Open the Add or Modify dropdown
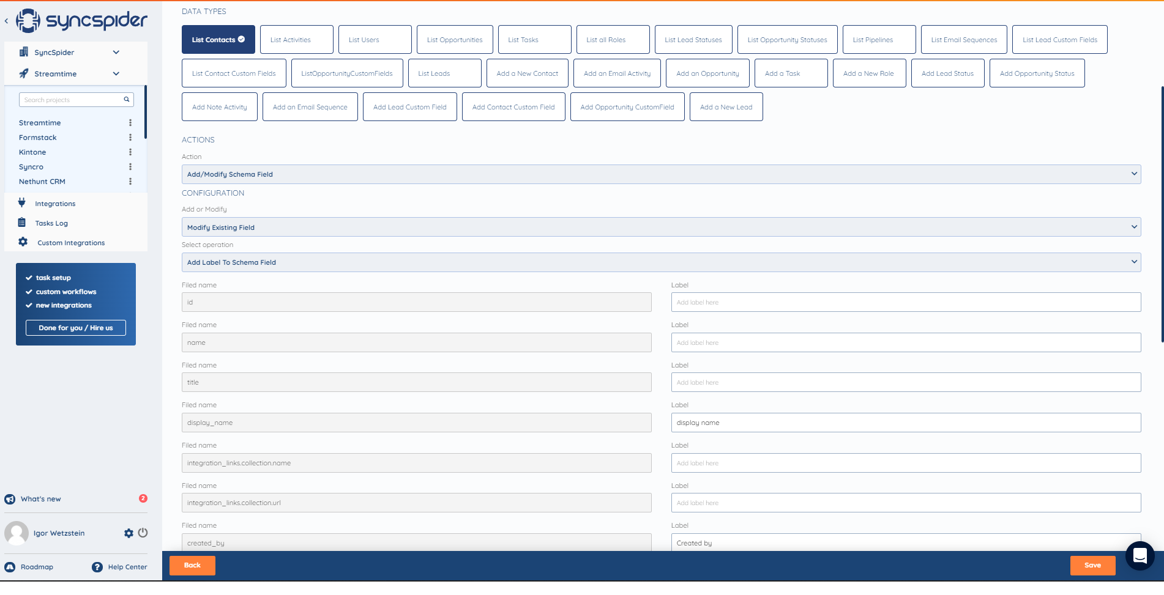Image resolution: width=1164 pixels, height=595 pixels. pos(661,227)
